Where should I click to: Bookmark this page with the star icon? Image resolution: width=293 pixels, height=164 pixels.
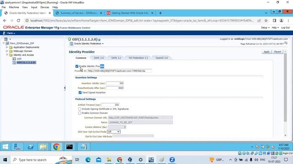click(x=266, y=20)
